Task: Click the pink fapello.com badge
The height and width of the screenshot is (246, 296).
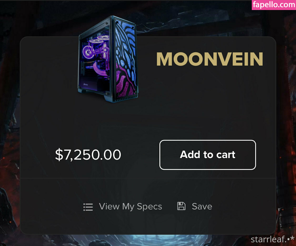Action: (x=274, y=5)
